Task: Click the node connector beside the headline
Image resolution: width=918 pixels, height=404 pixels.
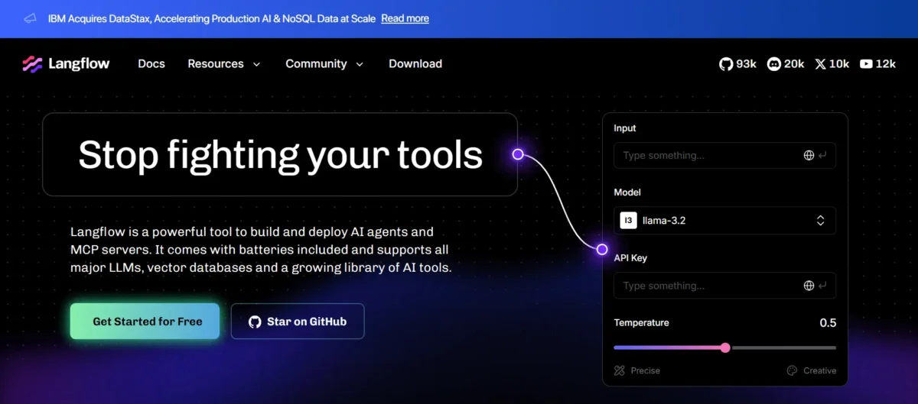Action: point(518,154)
